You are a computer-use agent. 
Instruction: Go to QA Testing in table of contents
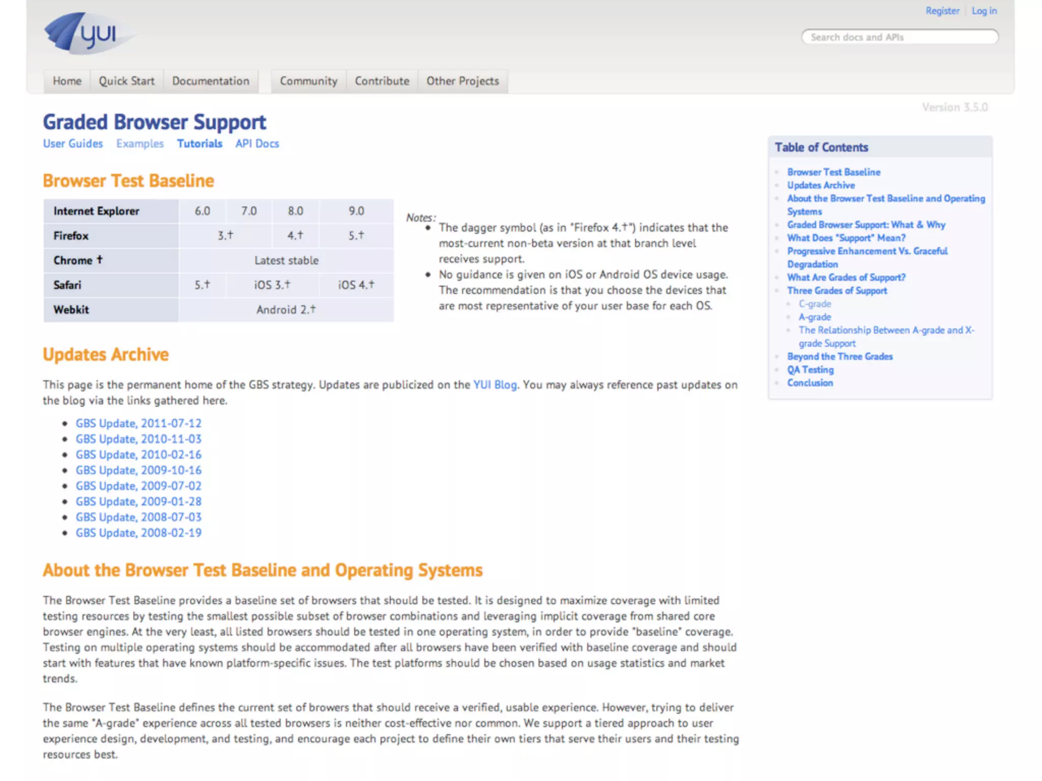810,370
